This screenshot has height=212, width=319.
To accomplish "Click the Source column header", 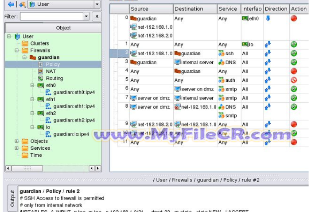I will (x=151, y=9).
